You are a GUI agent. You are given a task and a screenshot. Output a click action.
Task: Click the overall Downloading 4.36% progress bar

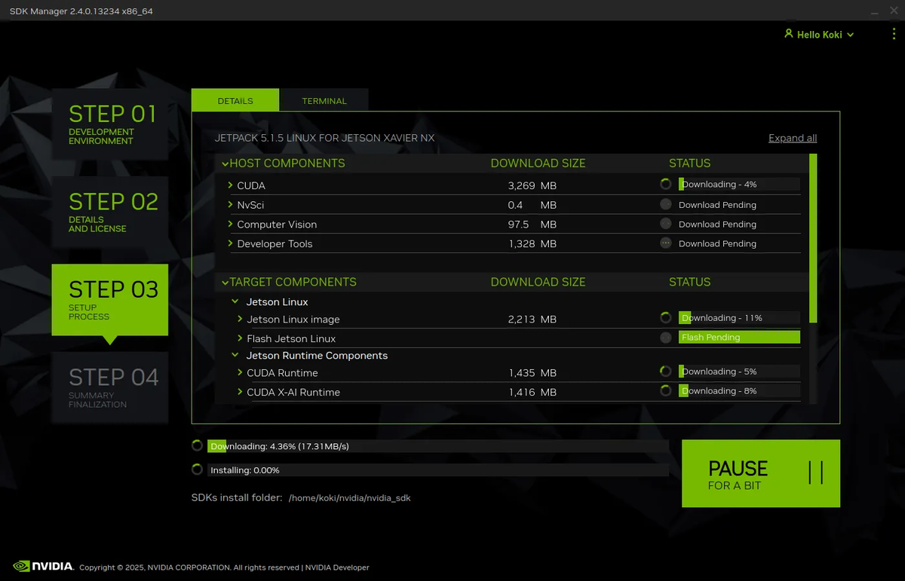438,446
